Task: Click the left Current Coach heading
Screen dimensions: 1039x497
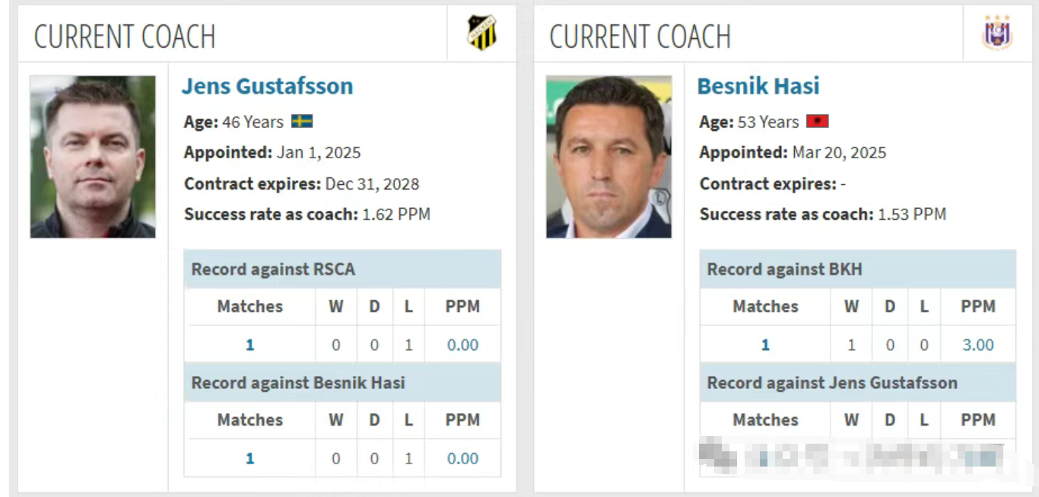Action: [125, 37]
